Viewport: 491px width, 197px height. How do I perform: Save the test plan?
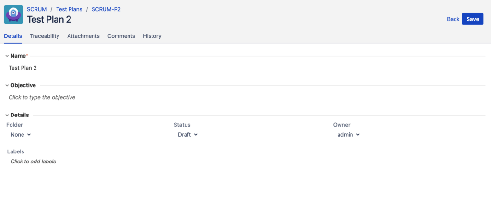[472, 19]
